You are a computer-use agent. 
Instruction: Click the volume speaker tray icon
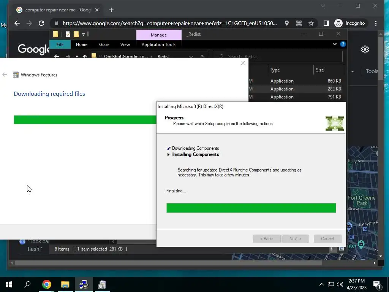tap(340, 284)
